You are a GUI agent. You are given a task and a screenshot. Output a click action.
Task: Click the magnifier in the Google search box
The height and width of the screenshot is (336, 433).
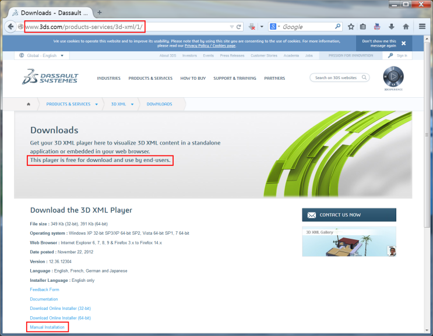[x=337, y=26]
